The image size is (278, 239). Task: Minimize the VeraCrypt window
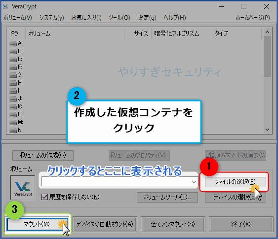coord(222,7)
